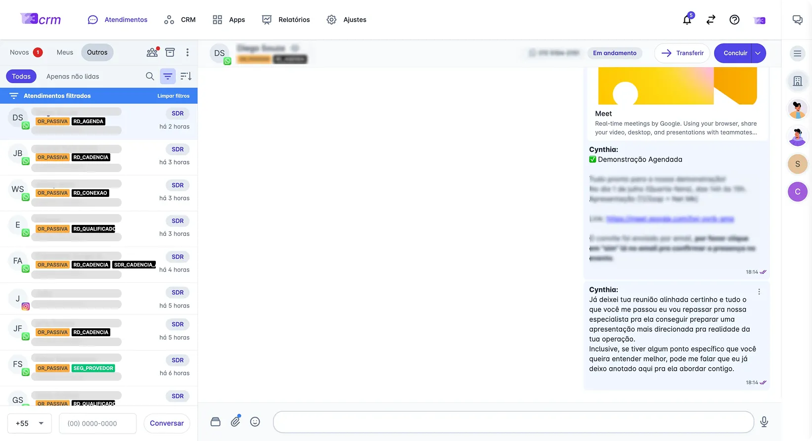The height and width of the screenshot is (441, 812).
Task: Click the phone number input field
Action: tap(98, 423)
